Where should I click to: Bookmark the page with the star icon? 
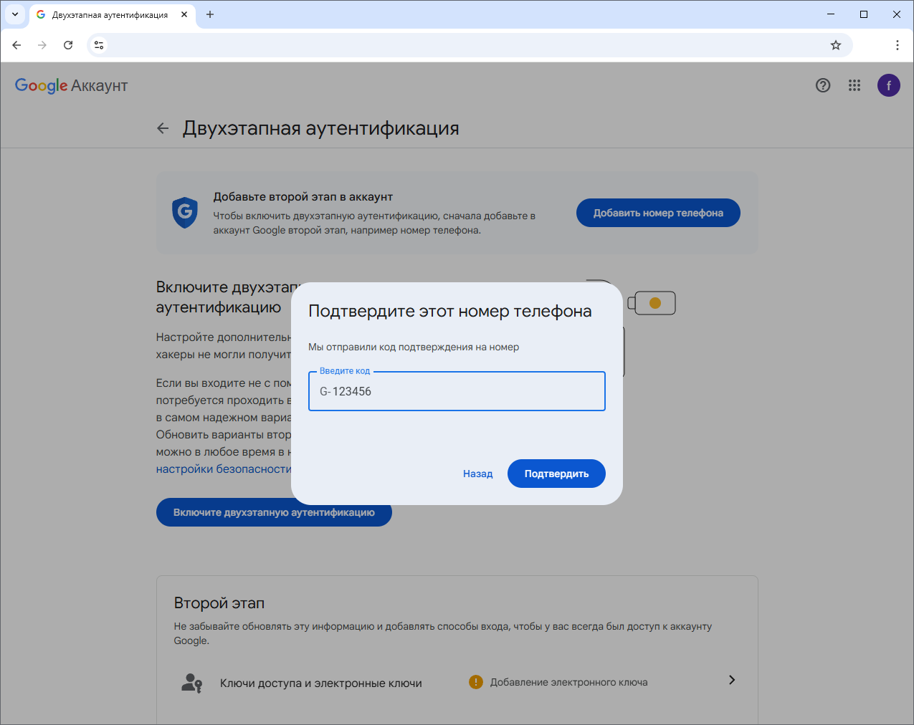(835, 44)
